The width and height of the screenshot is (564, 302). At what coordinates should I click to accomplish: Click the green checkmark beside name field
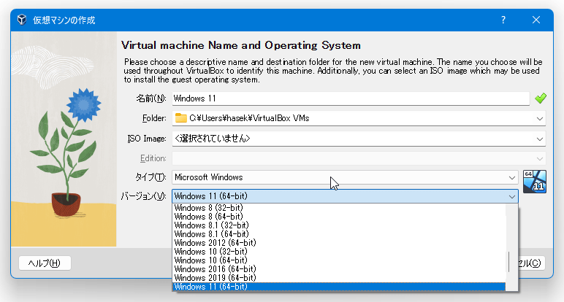[541, 98]
